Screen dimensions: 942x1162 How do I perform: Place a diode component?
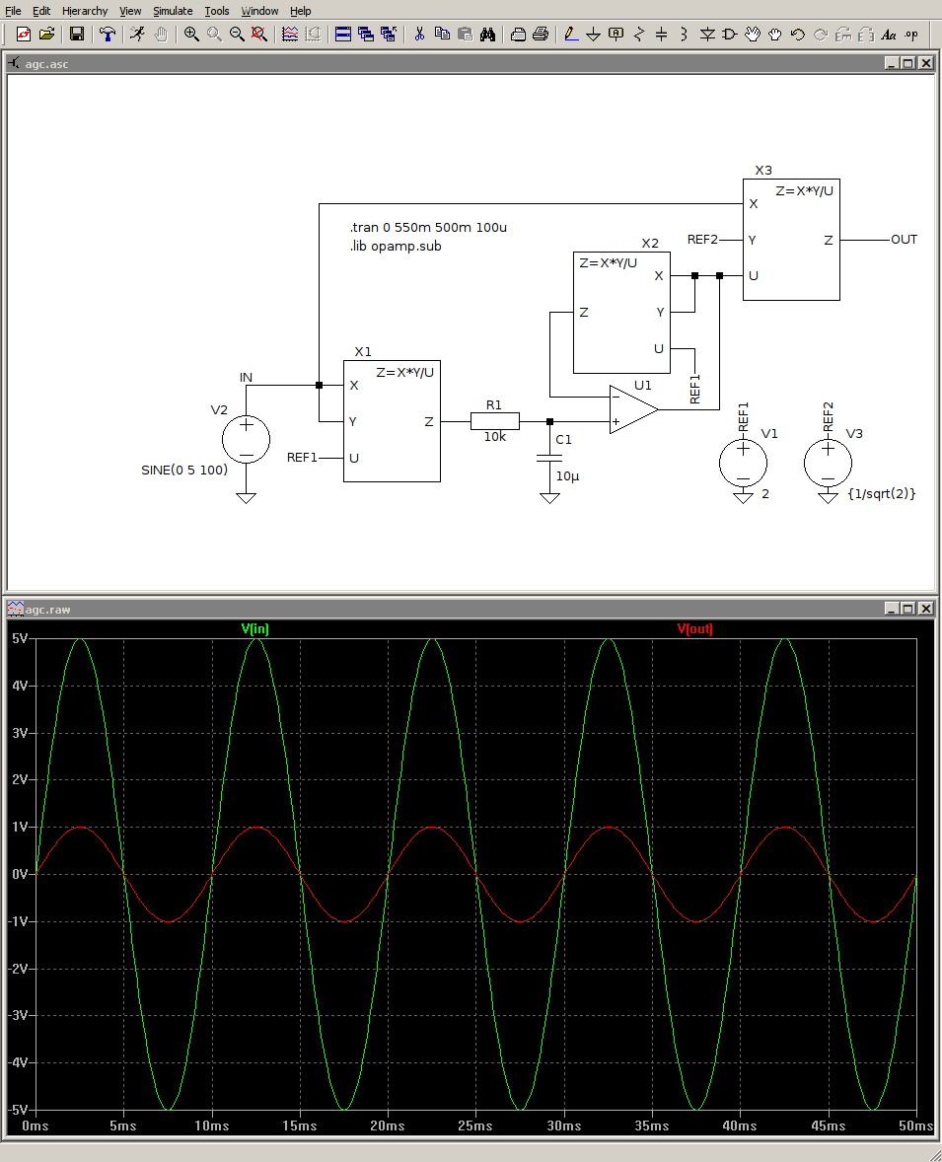pyautogui.click(x=708, y=35)
